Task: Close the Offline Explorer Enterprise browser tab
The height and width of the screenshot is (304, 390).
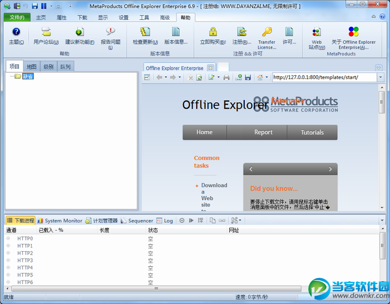Action: point(210,68)
